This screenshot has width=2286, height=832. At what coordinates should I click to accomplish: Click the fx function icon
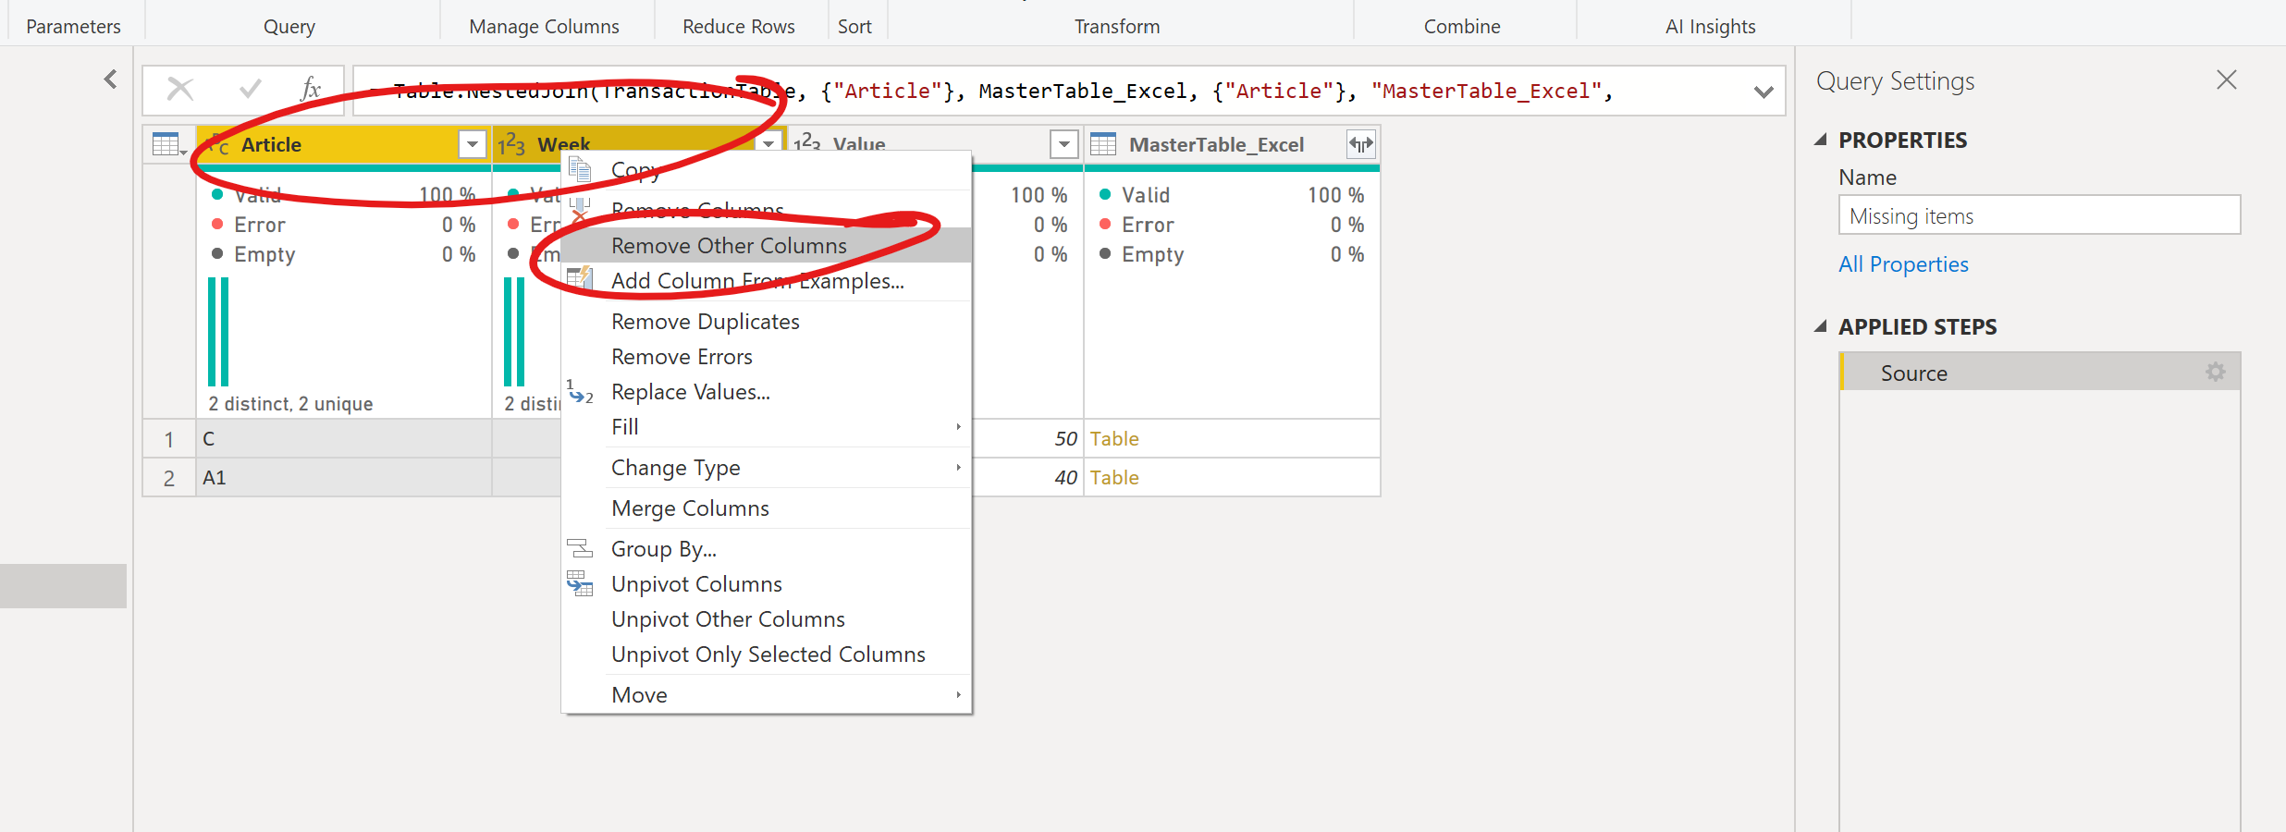311,90
